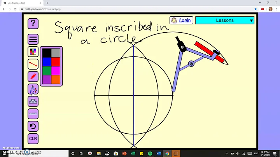Clear the canvas with CLR
This screenshot has width=280, height=157.
[33, 139]
